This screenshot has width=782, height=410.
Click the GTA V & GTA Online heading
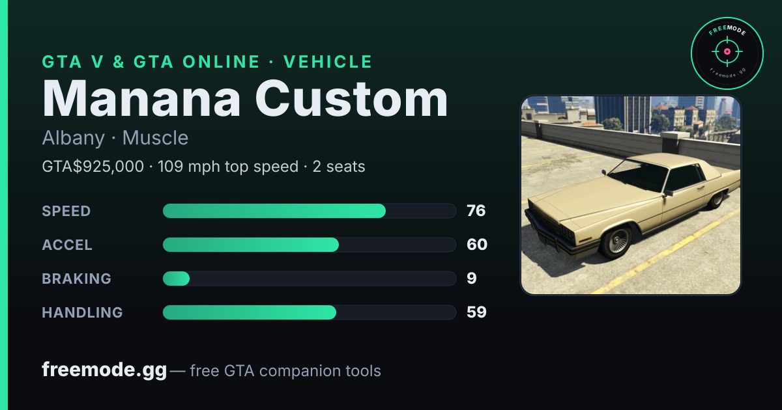pyautogui.click(x=207, y=62)
